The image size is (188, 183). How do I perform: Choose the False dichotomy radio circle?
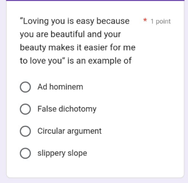25,109
